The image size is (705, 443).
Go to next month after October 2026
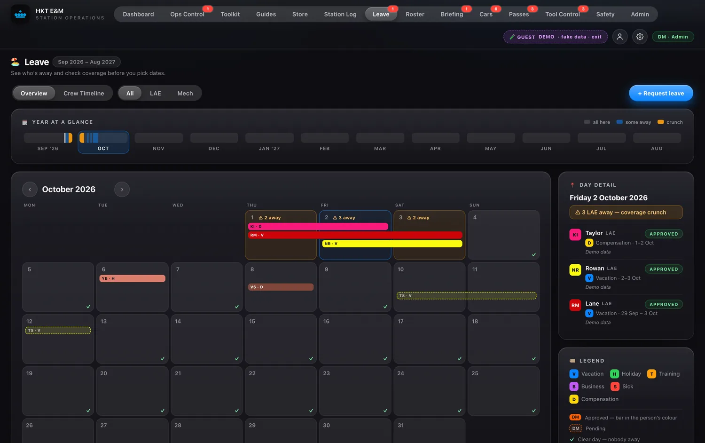122,190
